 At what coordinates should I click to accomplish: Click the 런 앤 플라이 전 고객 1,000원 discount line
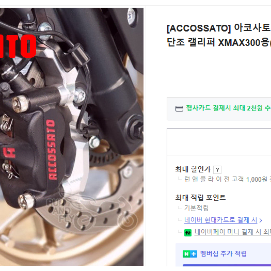pyautogui.click(x=228, y=180)
